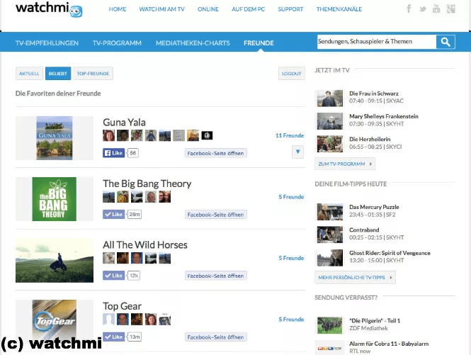Switch to MEDIATHEKEN-CHARTS tab
The width and height of the screenshot is (471, 355).
click(x=193, y=43)
